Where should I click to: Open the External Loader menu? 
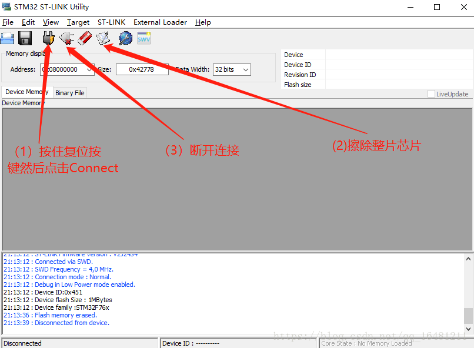pos(160,22)
